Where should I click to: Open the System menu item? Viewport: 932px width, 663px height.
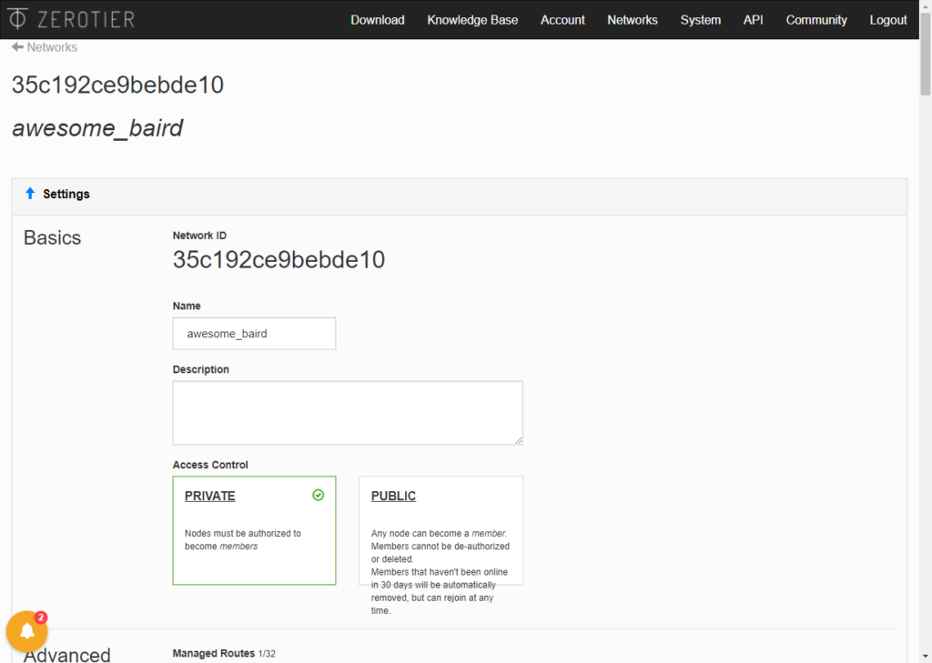click(x=700, y=20)
